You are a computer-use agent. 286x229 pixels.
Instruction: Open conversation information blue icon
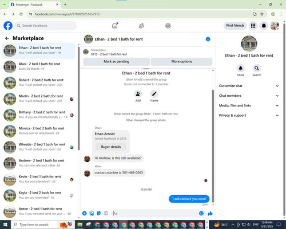(x=208, y=39)
